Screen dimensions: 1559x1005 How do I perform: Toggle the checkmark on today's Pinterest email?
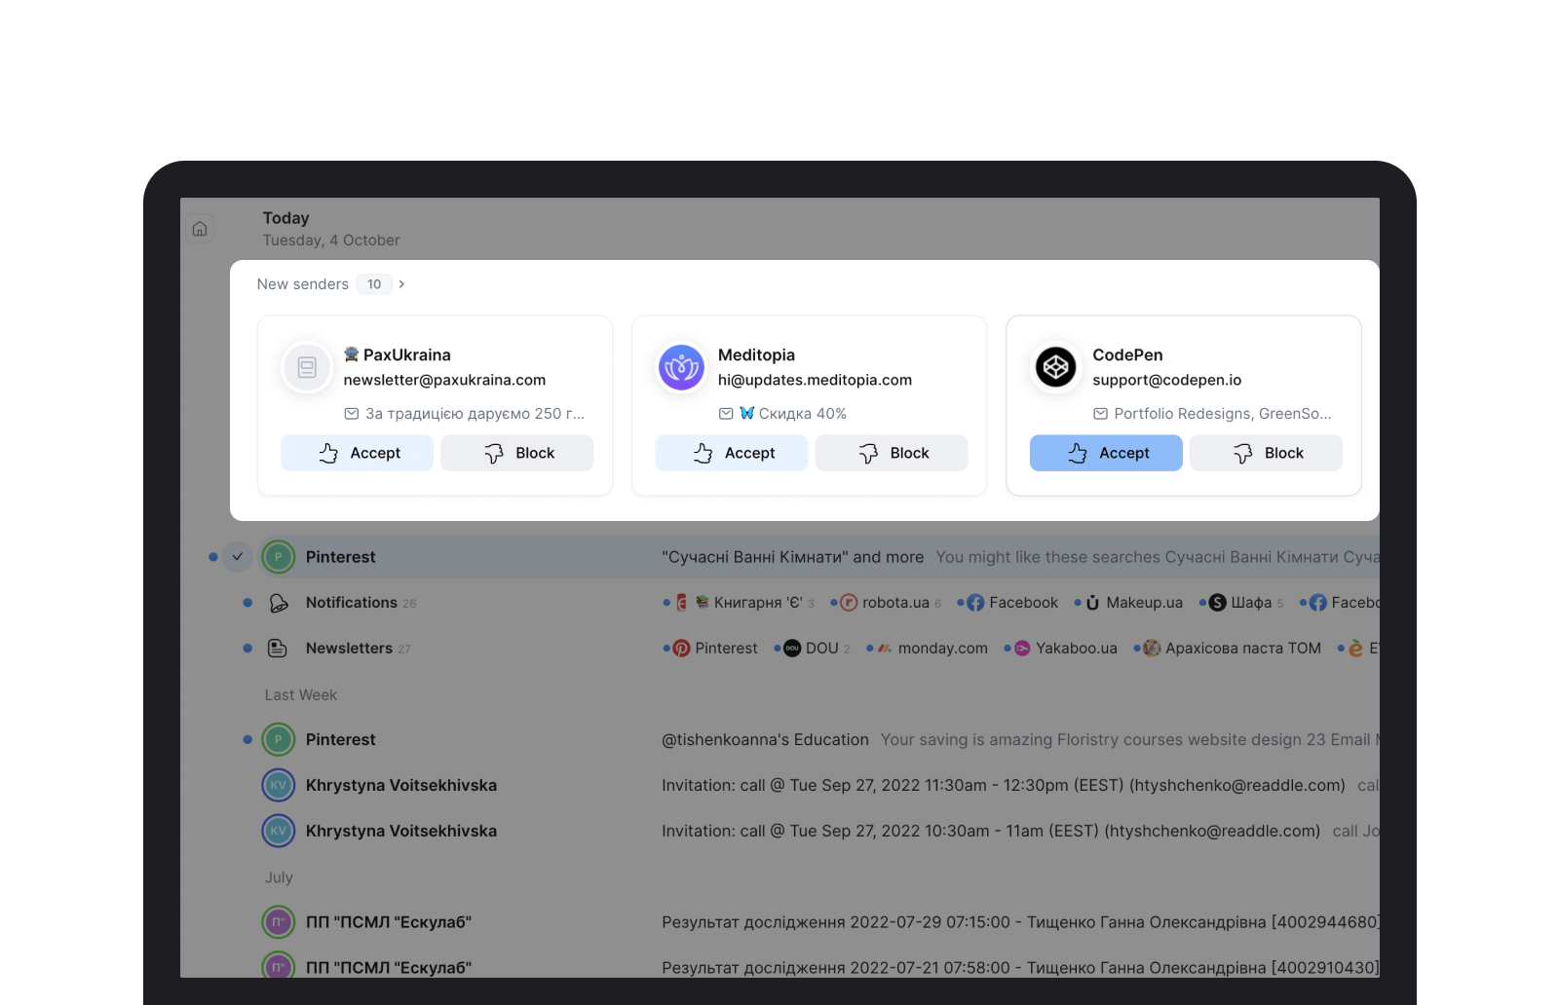coord(238,557)
